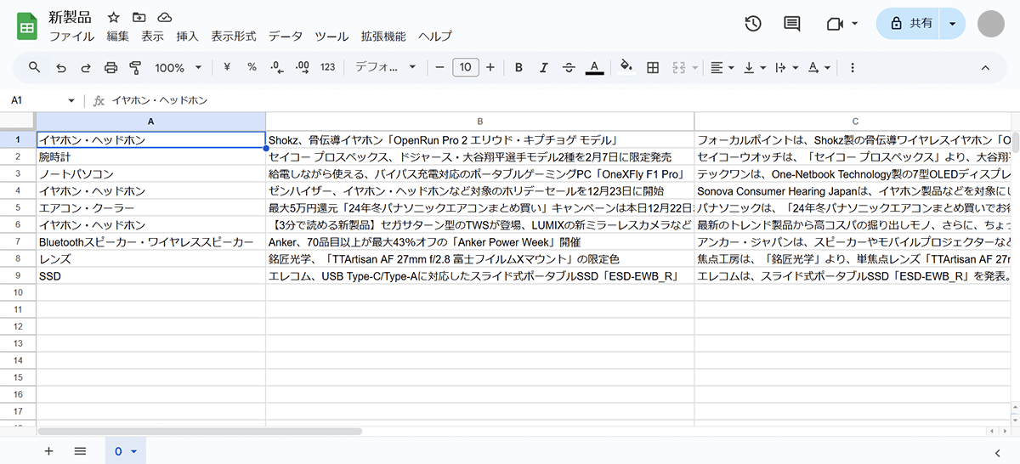
Task: Star this spreadsheet as favorite
Action: click(x=113, y=18)
